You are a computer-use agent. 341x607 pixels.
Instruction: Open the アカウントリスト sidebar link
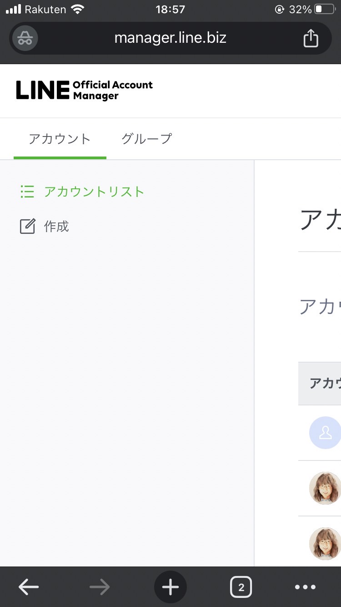click(94, 192)
